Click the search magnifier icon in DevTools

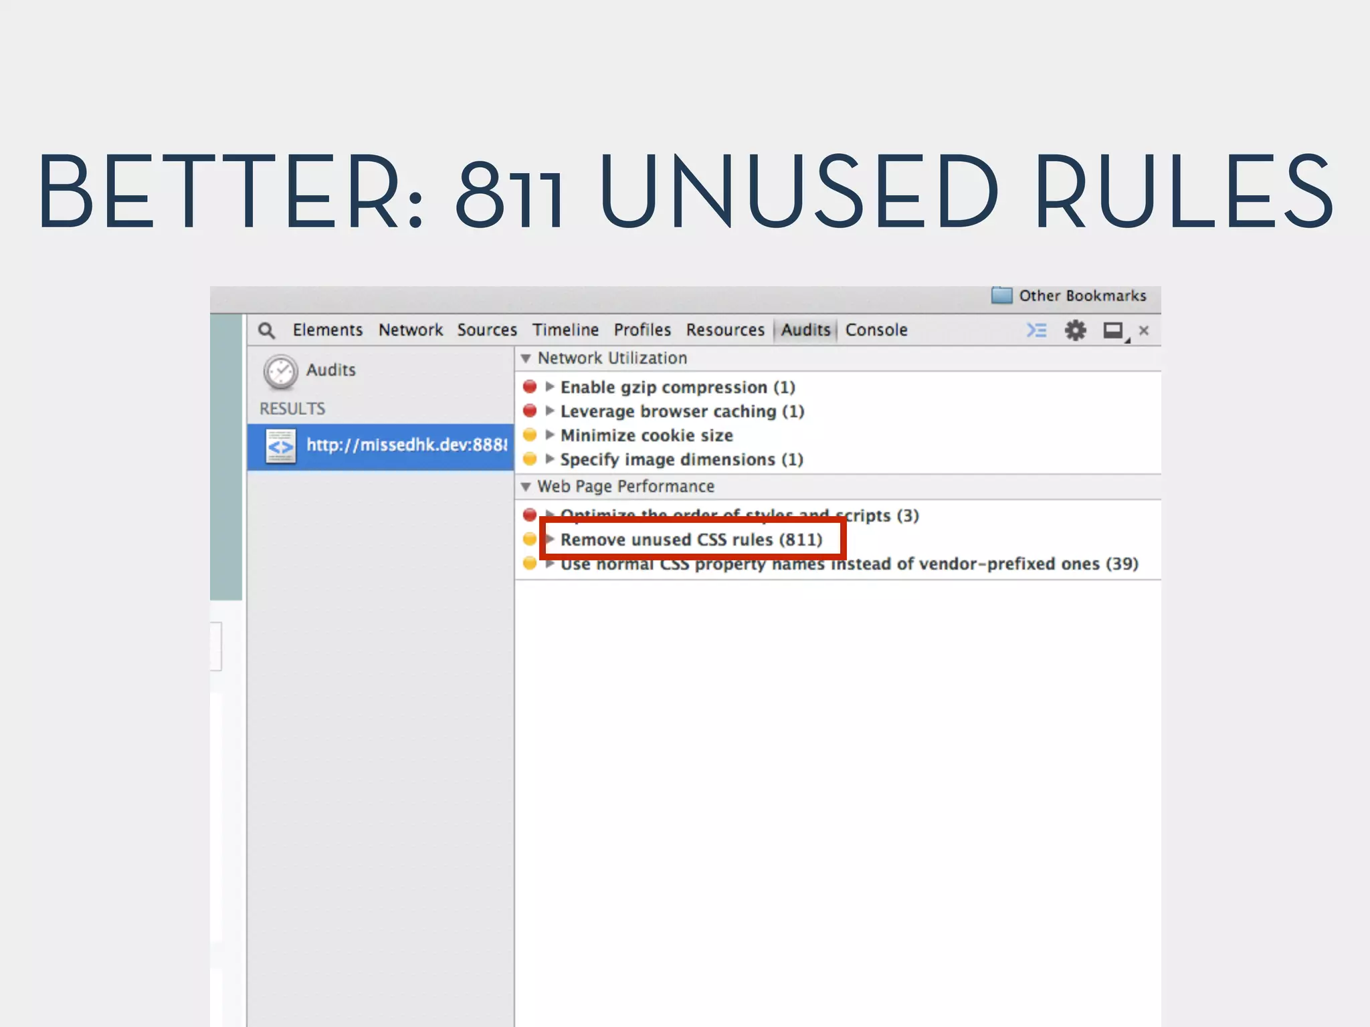pyautogui.click(x=266, y=330)
